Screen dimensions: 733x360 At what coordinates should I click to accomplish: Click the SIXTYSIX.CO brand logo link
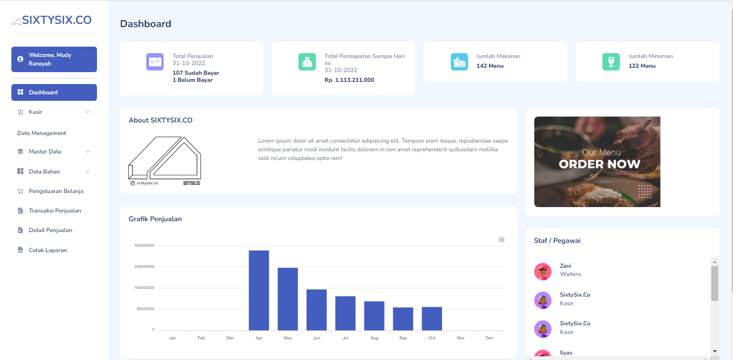coord(51,21)
